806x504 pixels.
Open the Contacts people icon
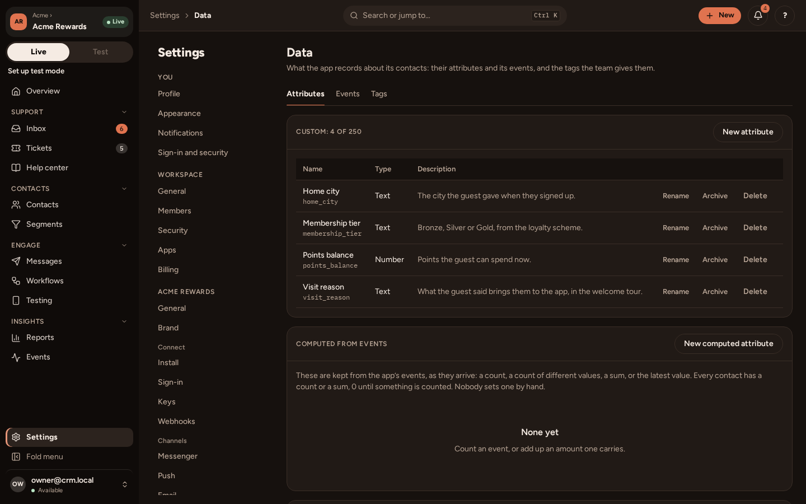(16, 205)
